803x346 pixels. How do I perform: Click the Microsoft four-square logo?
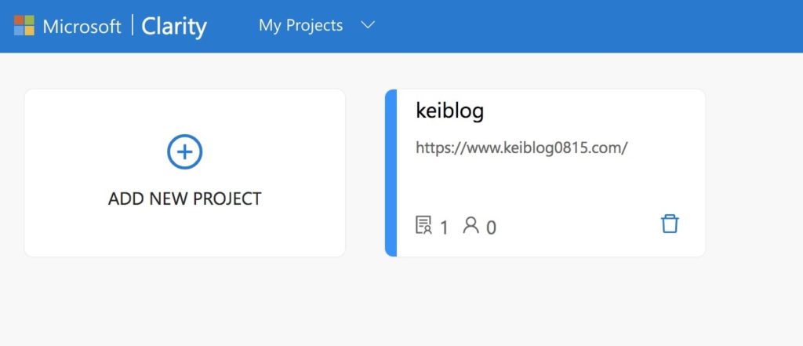24,25
